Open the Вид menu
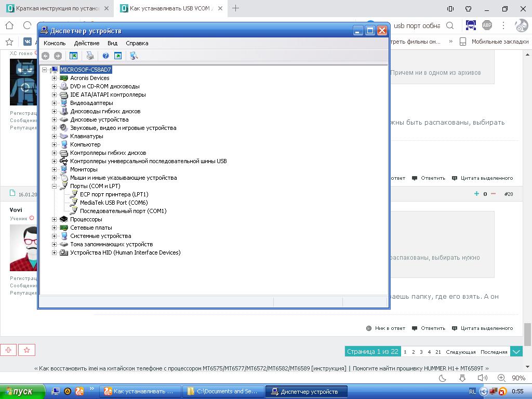532x399 pixels. point(112,43)
